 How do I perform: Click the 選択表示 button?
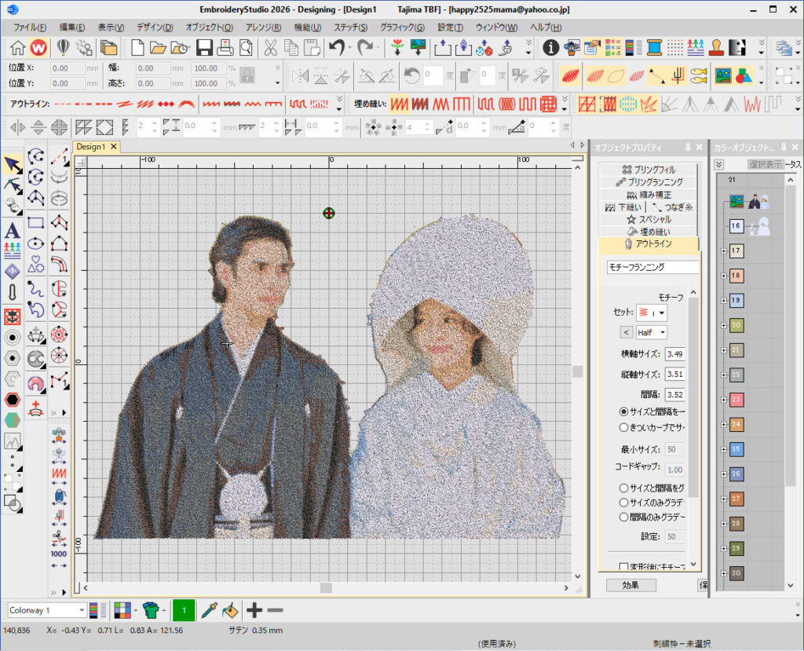(765, 164)
